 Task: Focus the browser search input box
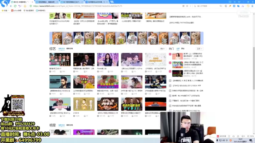208,6
